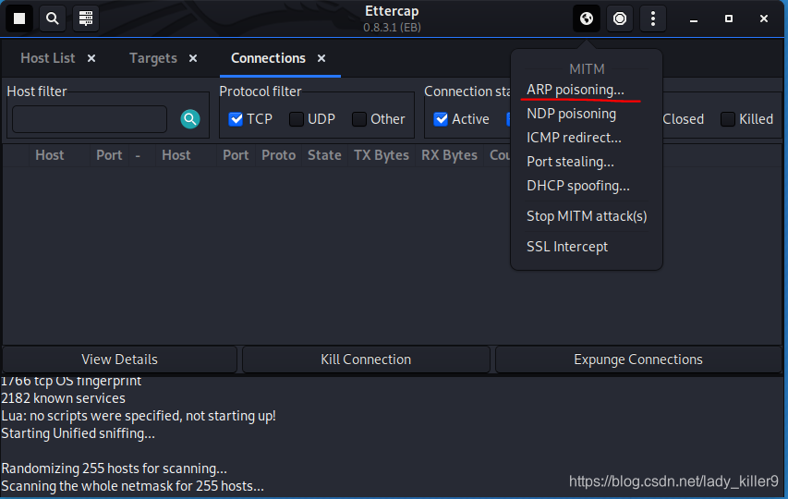Toggle the Closed connection state

[x=683, y=119]
